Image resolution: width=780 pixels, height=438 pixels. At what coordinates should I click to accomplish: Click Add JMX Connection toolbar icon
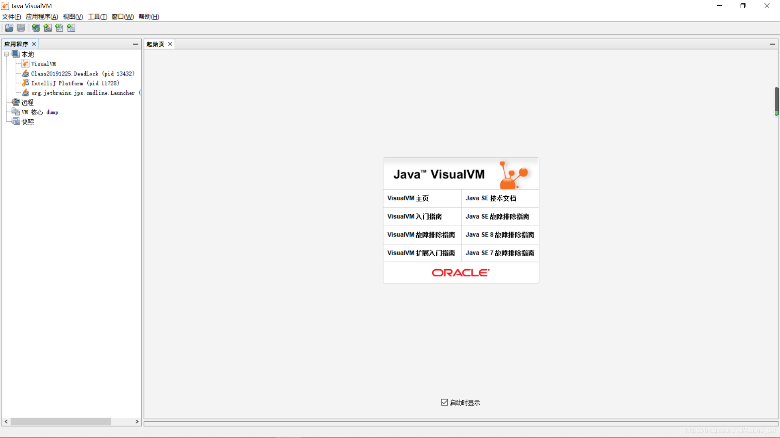(x=48, y=28)
